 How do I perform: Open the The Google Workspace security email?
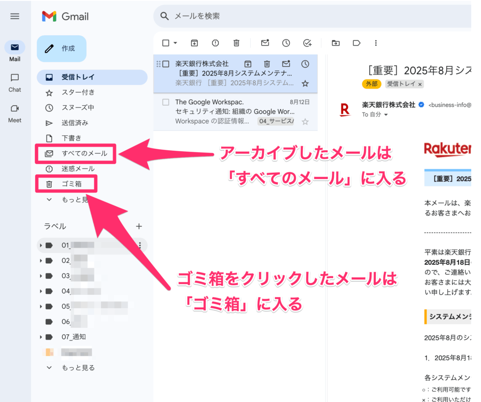(235, 112)
